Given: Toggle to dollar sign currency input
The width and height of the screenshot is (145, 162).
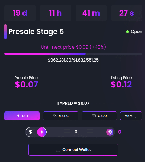Looking at the screenshot, I should [x=30, y=132].
